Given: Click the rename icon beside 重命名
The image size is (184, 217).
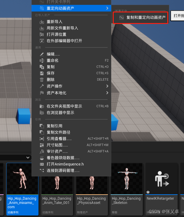Looking at the screenshot, I should [x=42, y=61].
